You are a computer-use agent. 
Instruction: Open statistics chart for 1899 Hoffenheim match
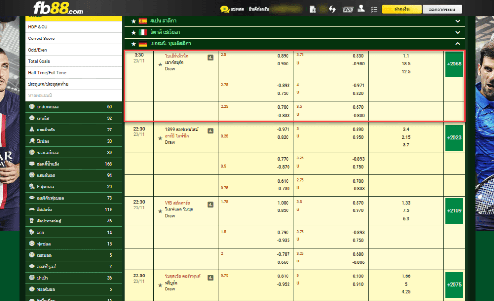coord(210,131)
